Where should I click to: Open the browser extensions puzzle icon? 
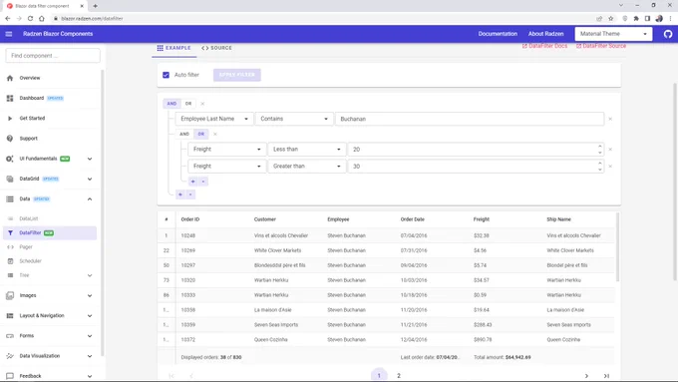(636, 19)
